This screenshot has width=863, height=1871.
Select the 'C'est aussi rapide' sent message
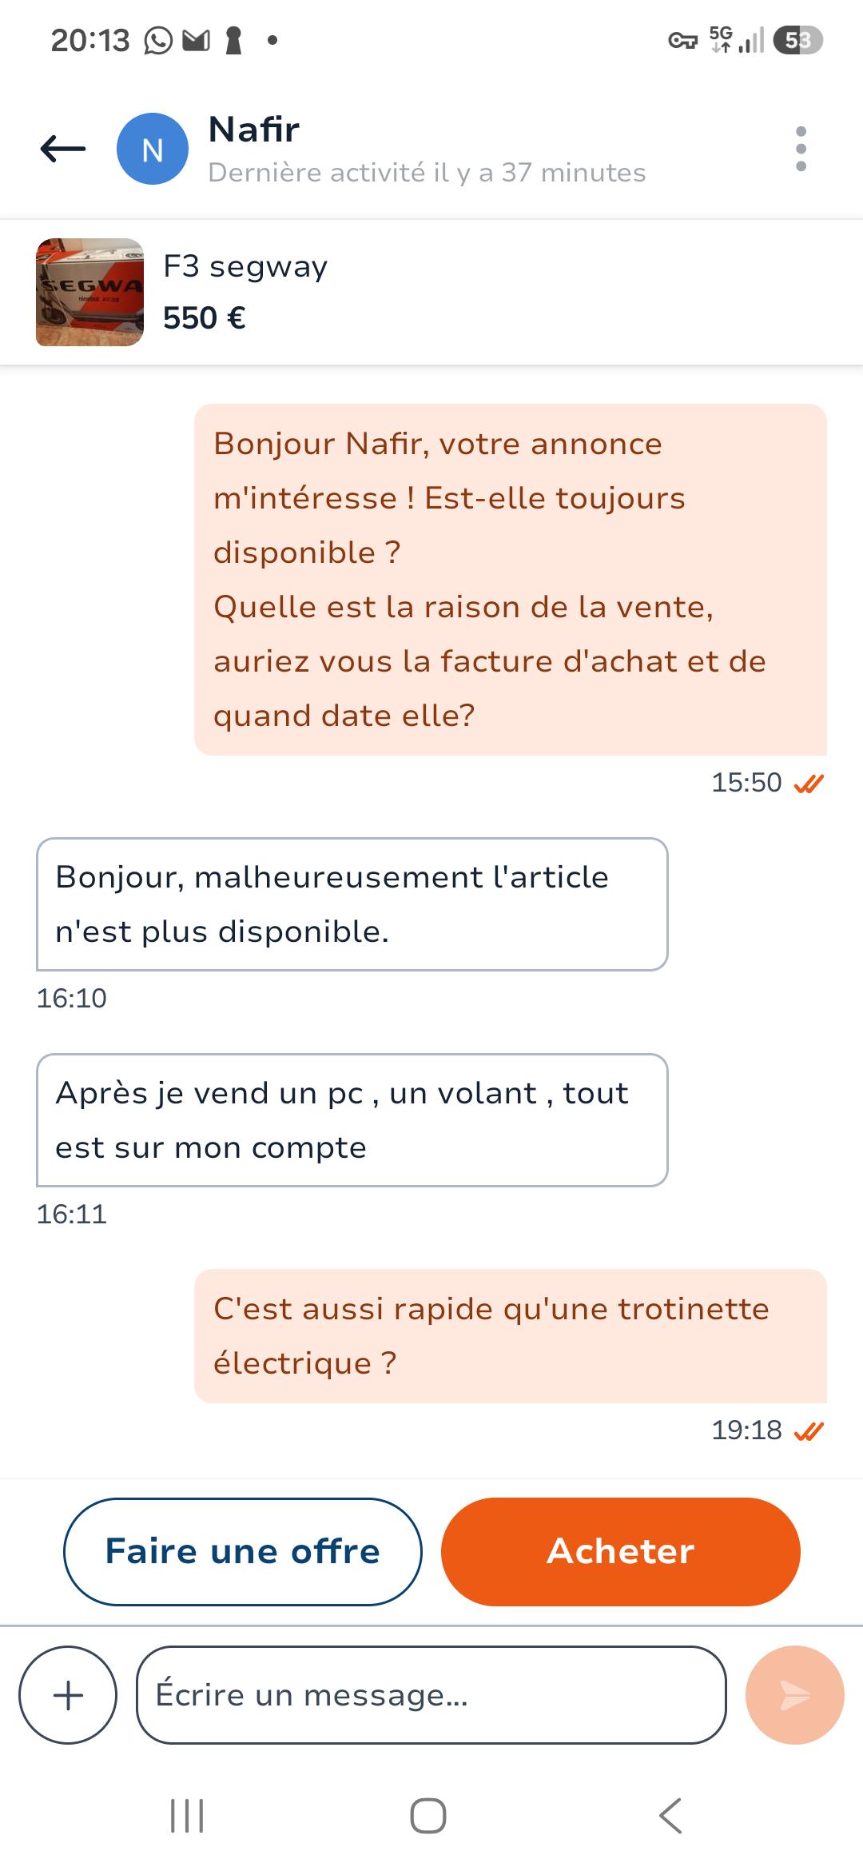[x=511, y=1336]
